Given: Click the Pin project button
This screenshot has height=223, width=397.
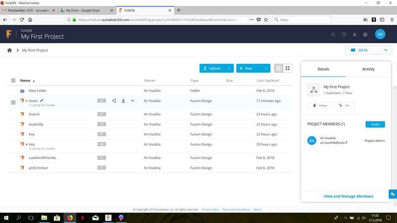Looking at the screenshot, I should [344, 106].
